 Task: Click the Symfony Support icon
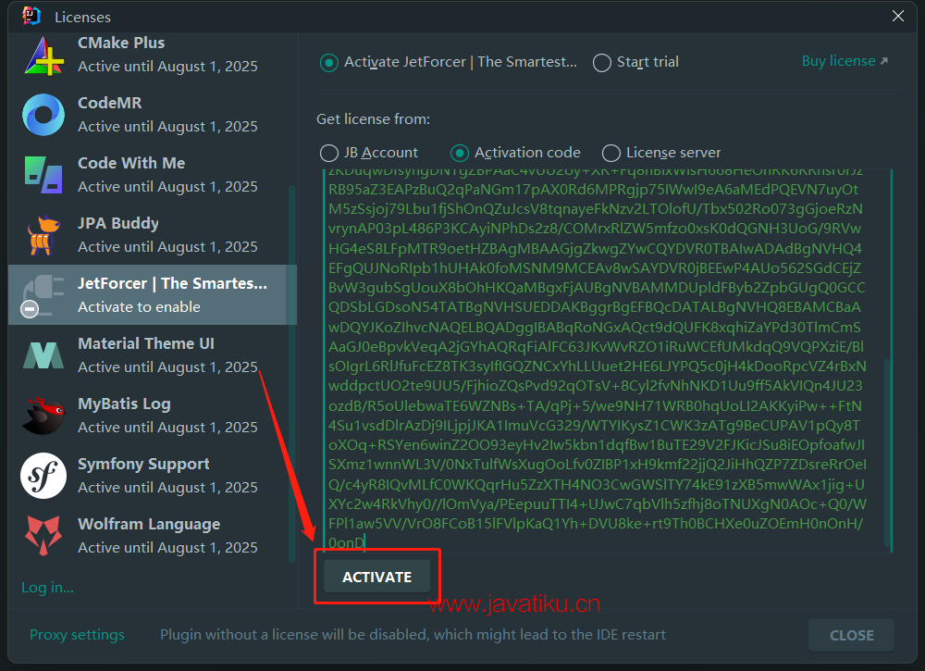43,476
